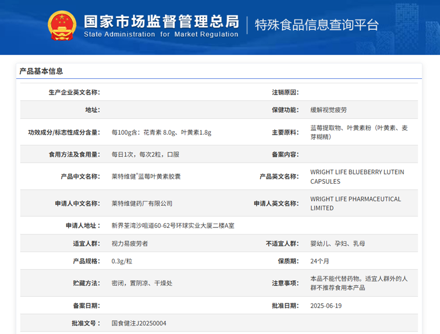Click the applicant address in 新界荃湾

point(173,225)
